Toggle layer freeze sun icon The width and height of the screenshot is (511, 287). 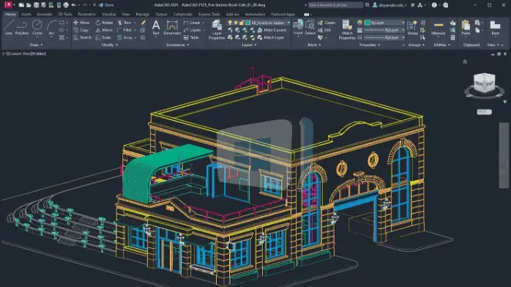(236, 23)
